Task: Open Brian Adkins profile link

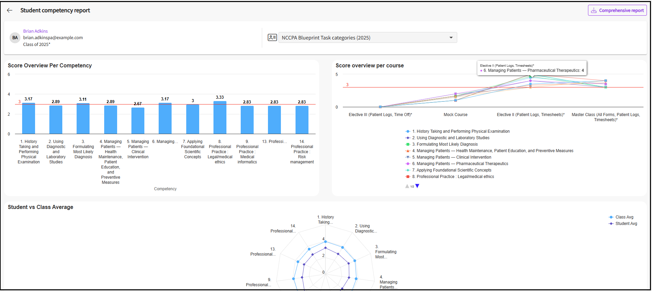Action: [35, 31]
